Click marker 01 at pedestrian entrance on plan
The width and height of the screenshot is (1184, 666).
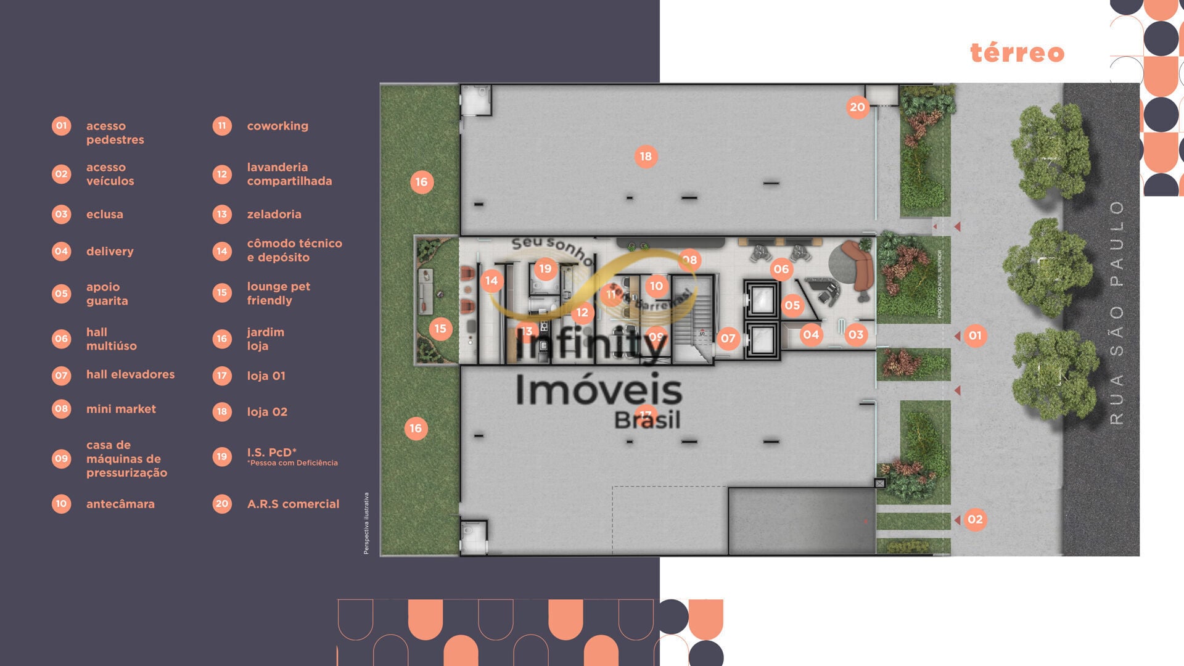pyautogui.click(x=975, y=335)
